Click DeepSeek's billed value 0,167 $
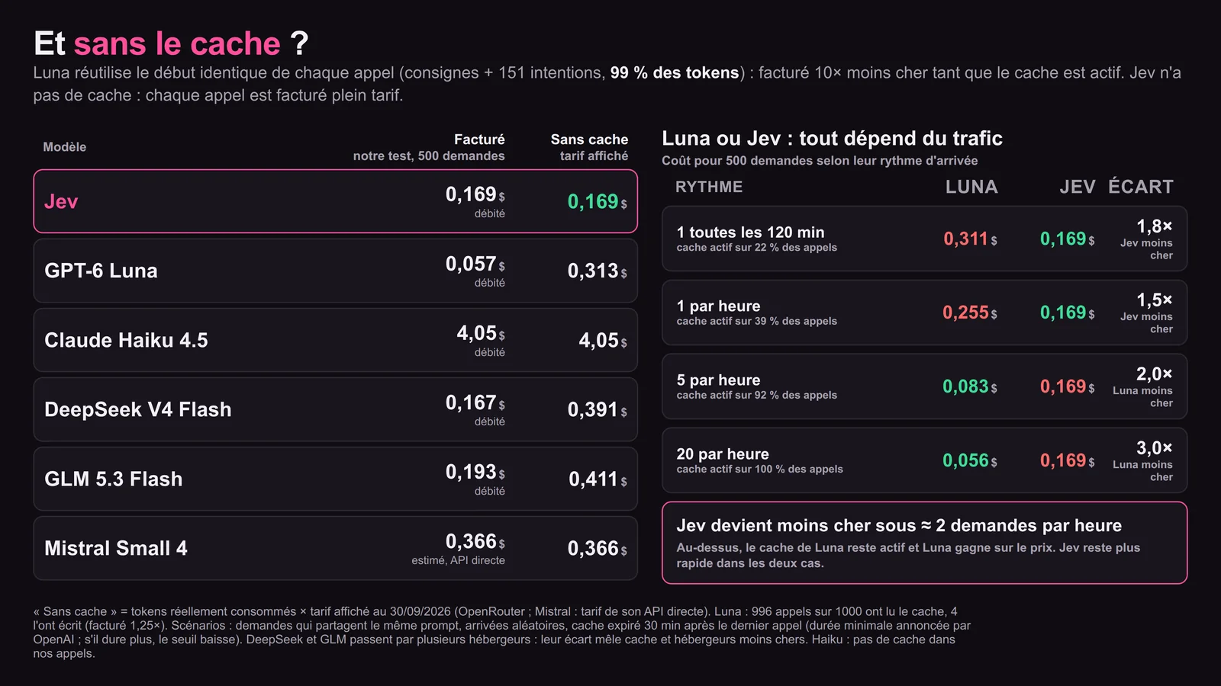The width and height of the screenshot is (1221, 686). pyautogui.click(x=475, y=403)
